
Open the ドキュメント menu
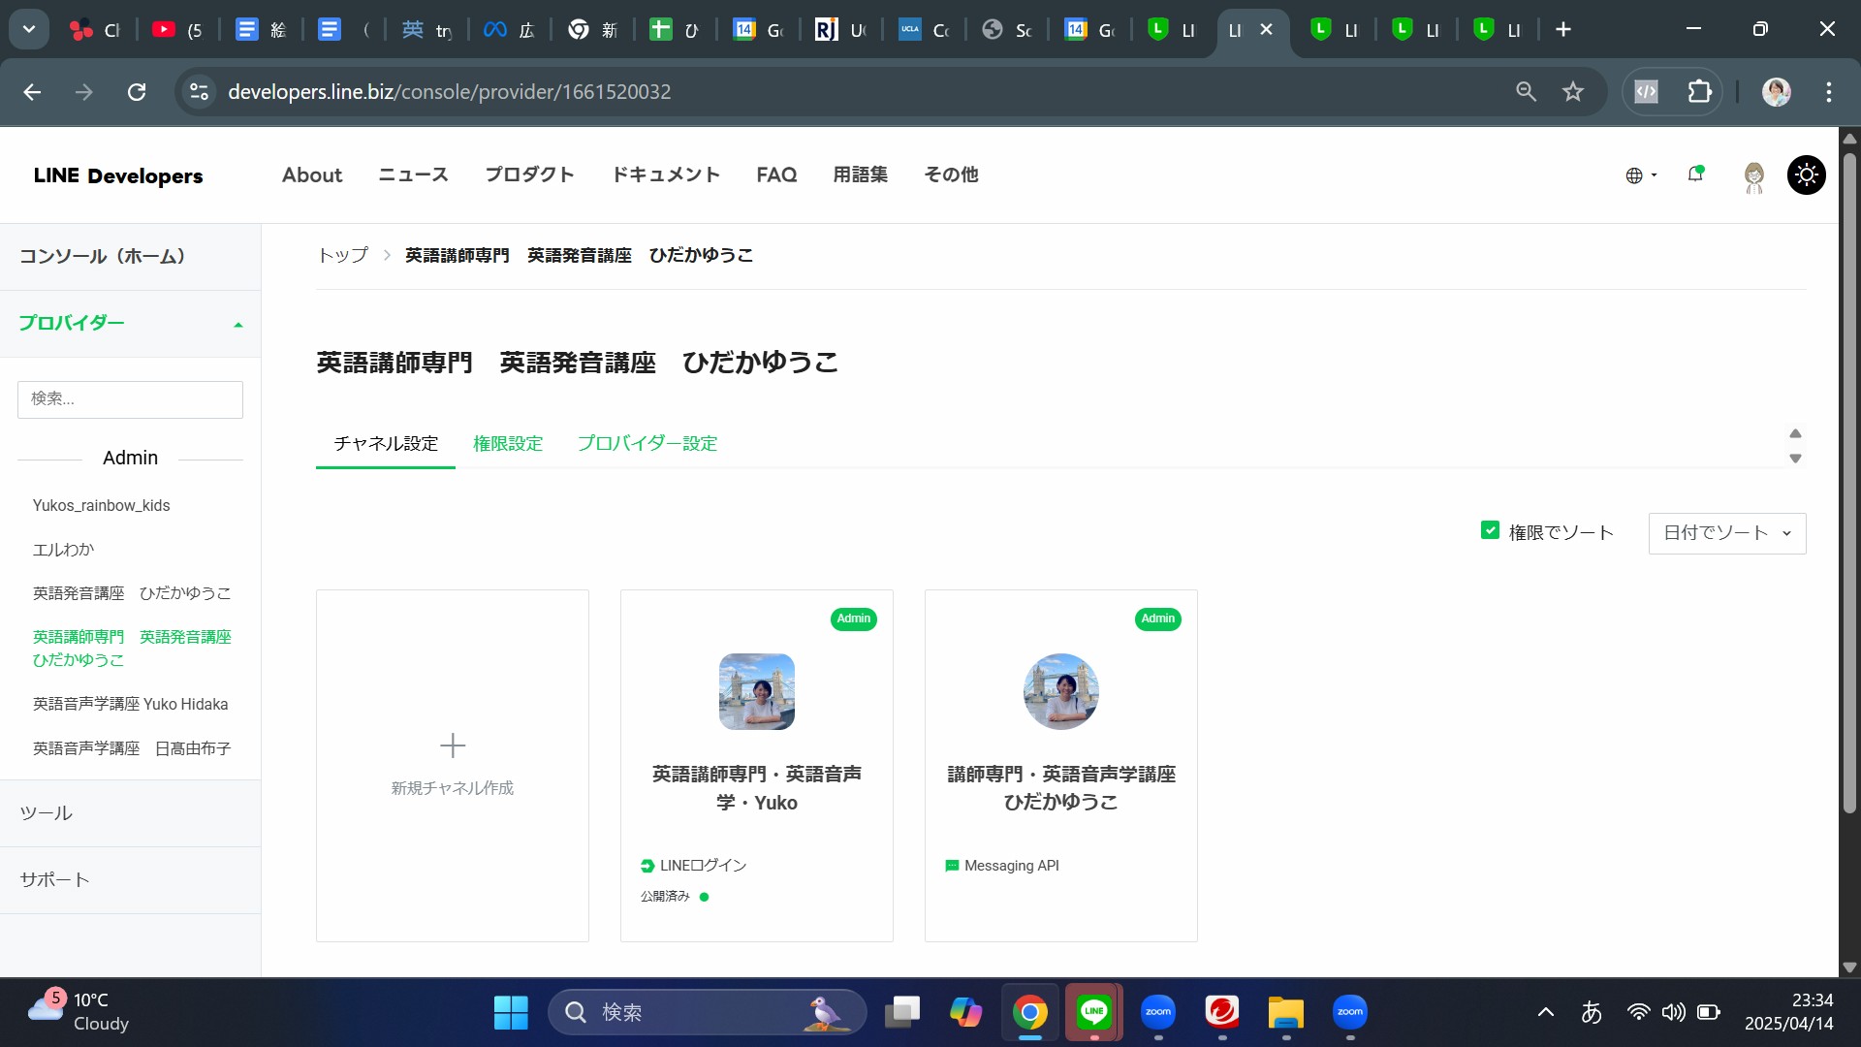coord(665,175)
